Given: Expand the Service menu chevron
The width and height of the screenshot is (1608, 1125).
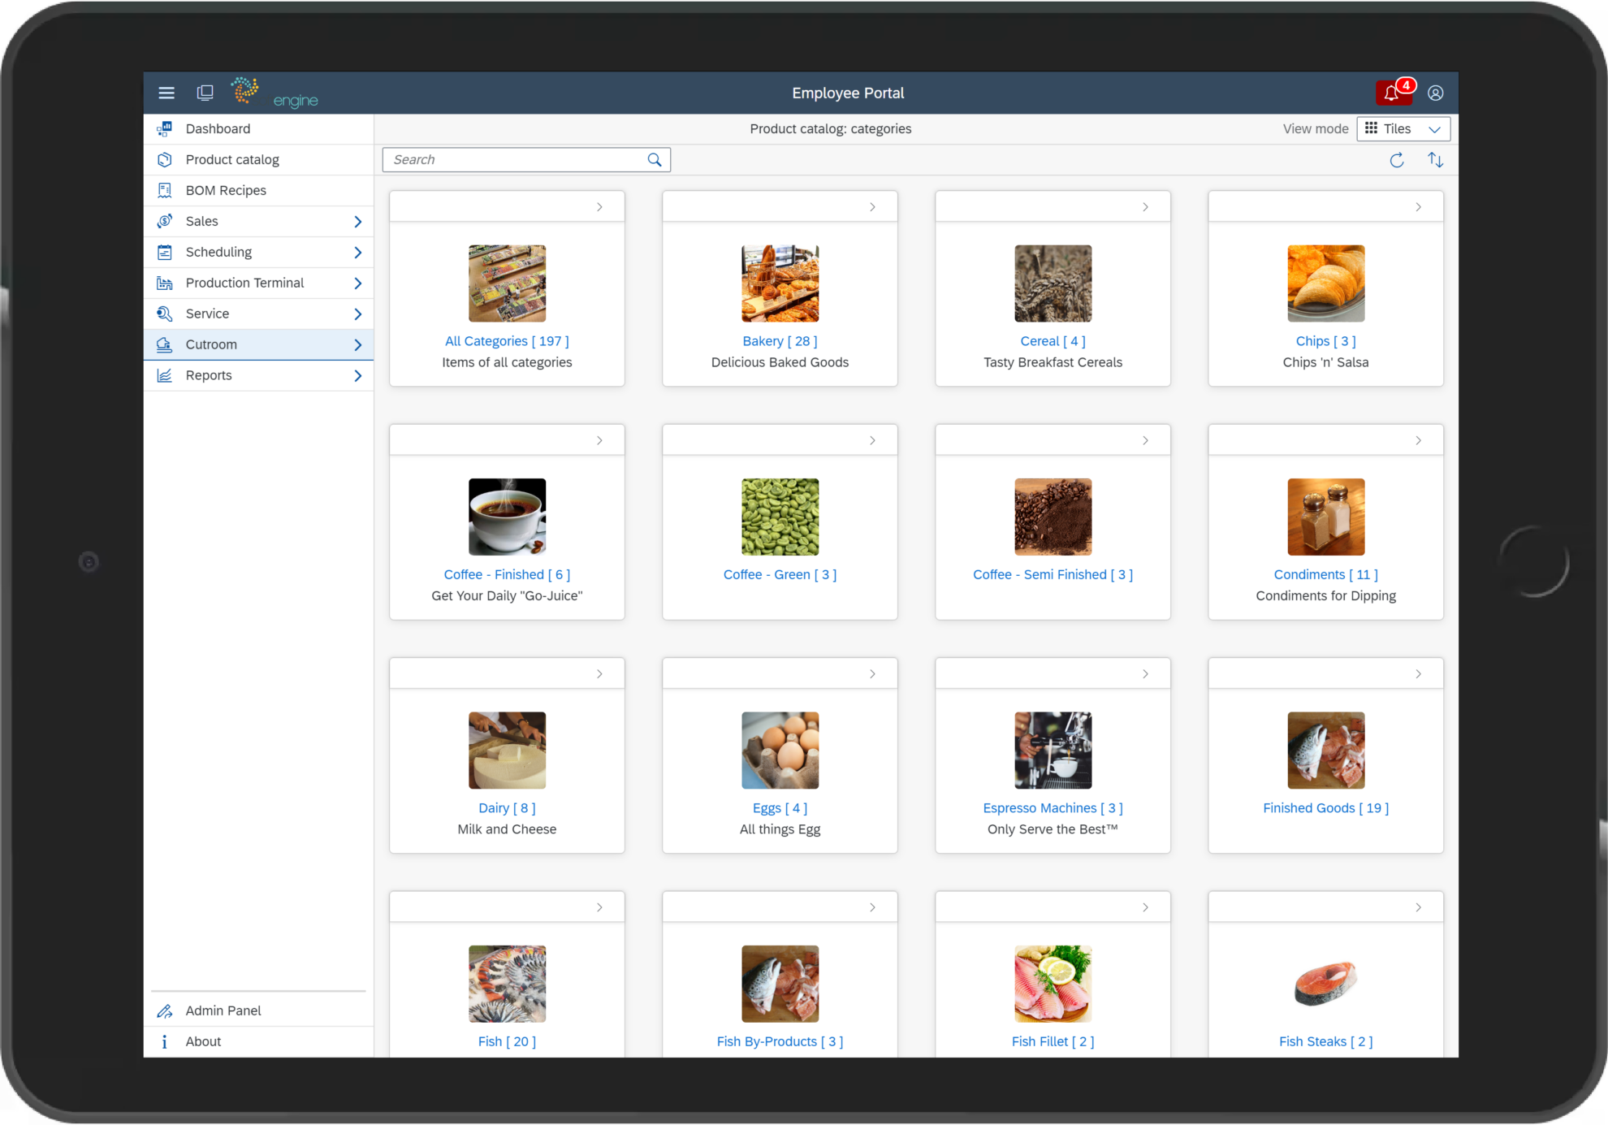Looking at the screenshot, I should (357, 314).
